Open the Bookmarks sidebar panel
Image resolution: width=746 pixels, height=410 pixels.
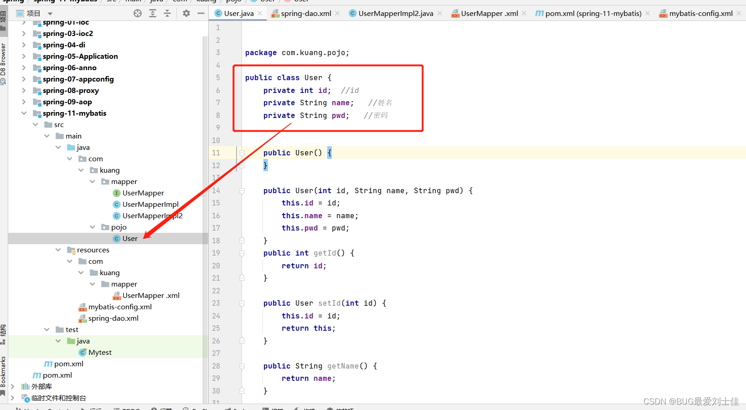click(x=4, y=370)
